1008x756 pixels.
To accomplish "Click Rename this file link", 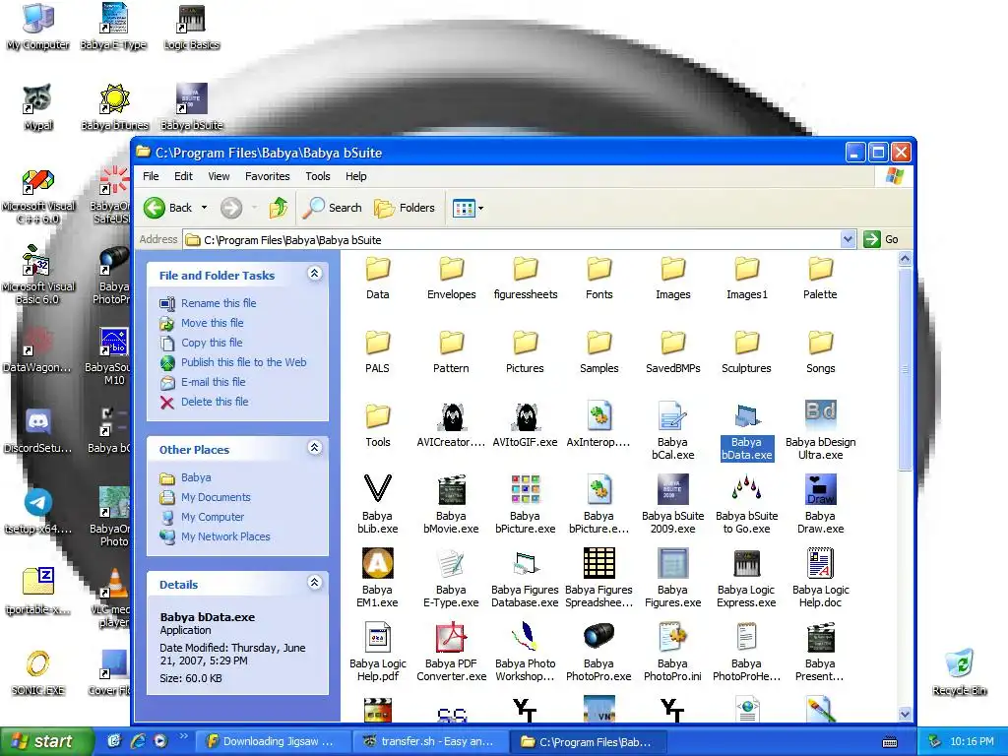I will 219,303.
